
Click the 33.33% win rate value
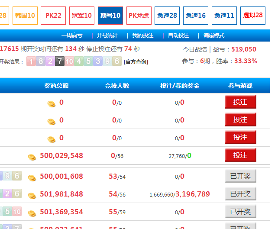point(246,61)
